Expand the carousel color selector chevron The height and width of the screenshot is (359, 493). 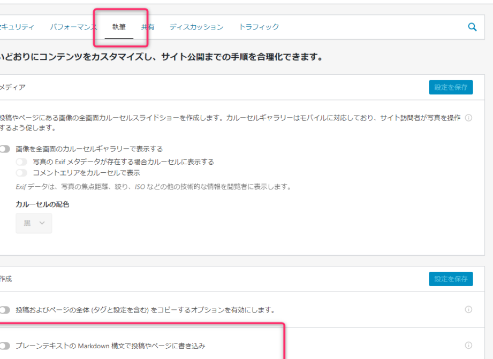(41, 223)
